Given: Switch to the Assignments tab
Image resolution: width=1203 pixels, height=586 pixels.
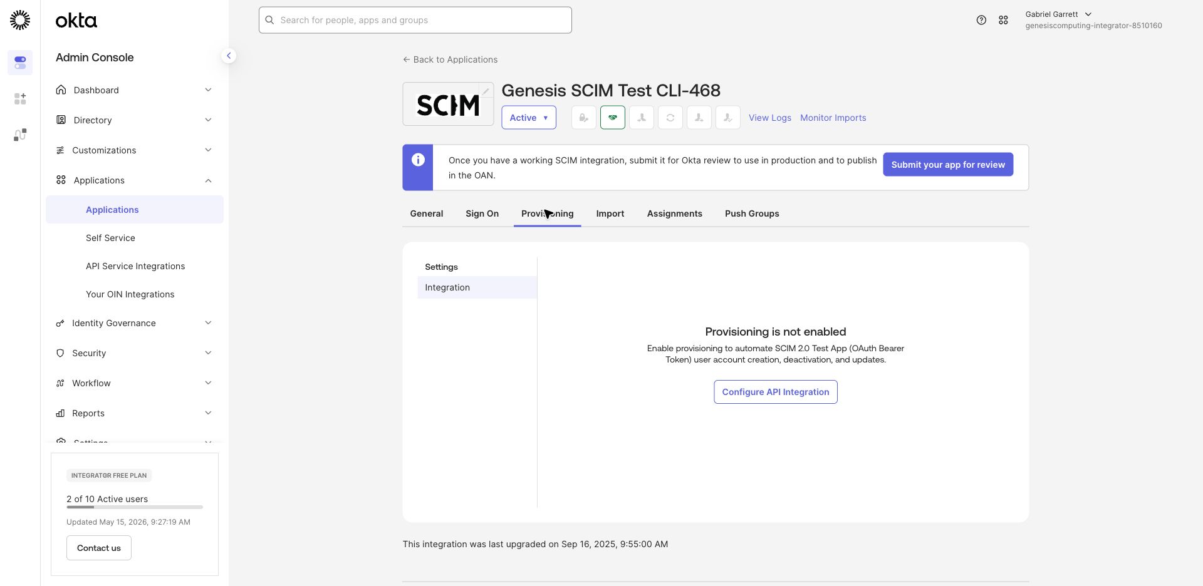Looking at the screenshot, I should tap(675, 213).
